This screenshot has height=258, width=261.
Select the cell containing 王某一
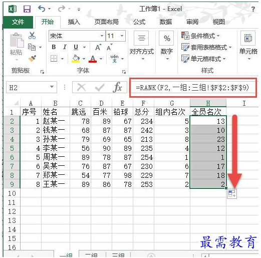pos(56,184)
